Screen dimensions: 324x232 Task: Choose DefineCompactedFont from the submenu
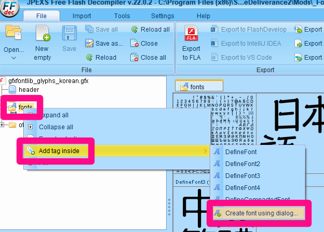pos(258,199)
